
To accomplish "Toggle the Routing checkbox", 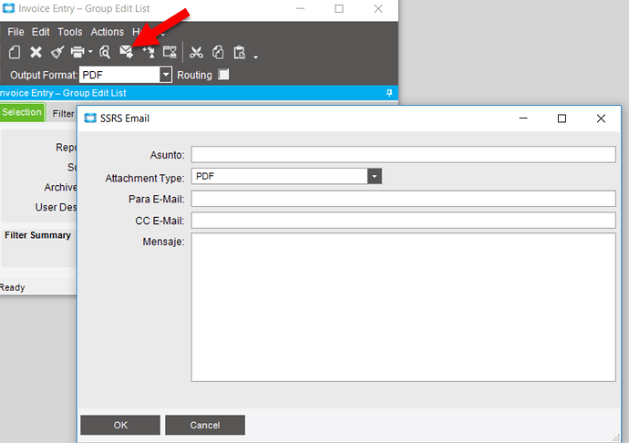I will pyautogui.click(x=223, y=75).
